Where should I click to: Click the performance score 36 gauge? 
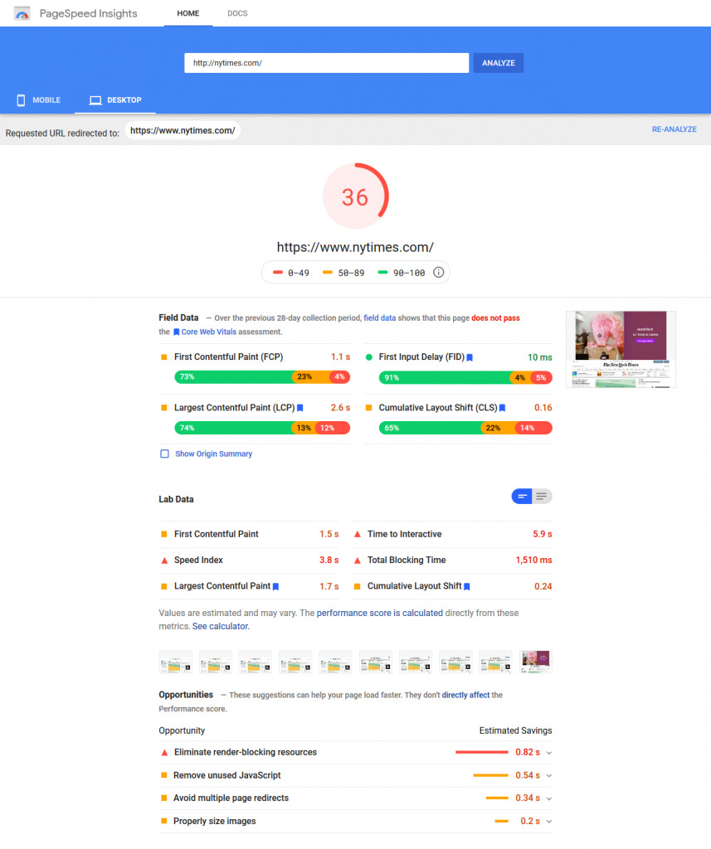pyautogui.click(x=355, y=196)
